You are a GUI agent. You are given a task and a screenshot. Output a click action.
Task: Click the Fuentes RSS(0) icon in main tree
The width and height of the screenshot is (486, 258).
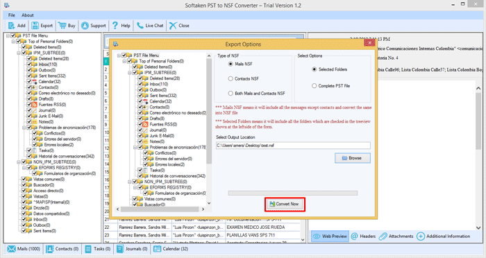(34, 105)
